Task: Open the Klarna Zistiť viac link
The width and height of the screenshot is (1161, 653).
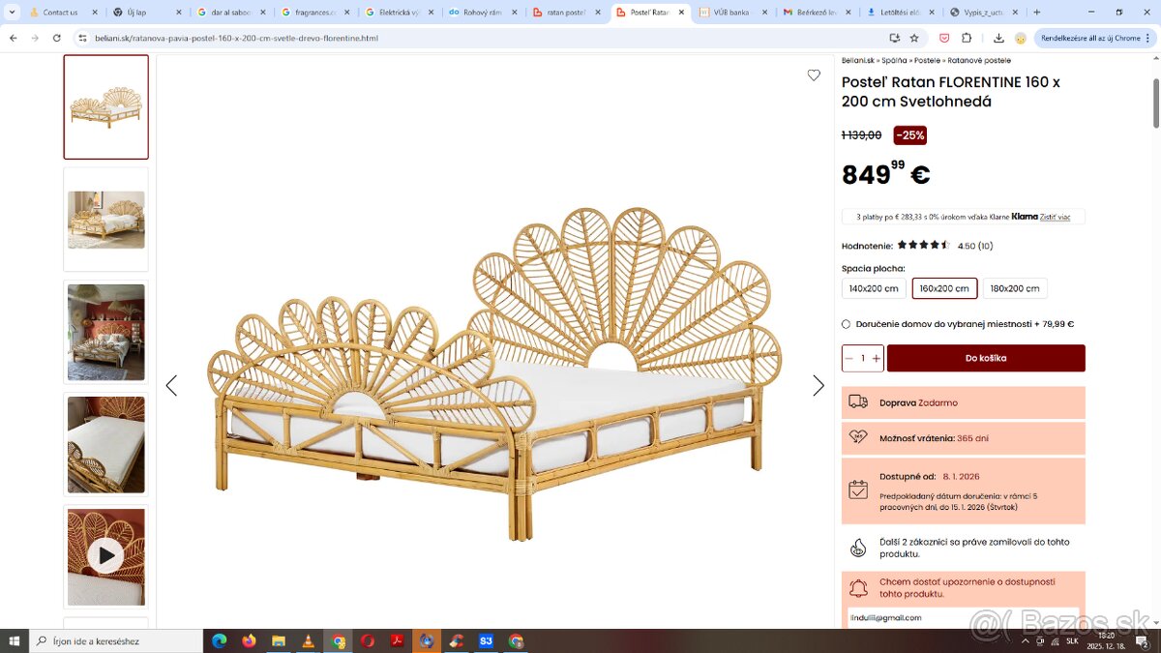Action: [1055, 218]
